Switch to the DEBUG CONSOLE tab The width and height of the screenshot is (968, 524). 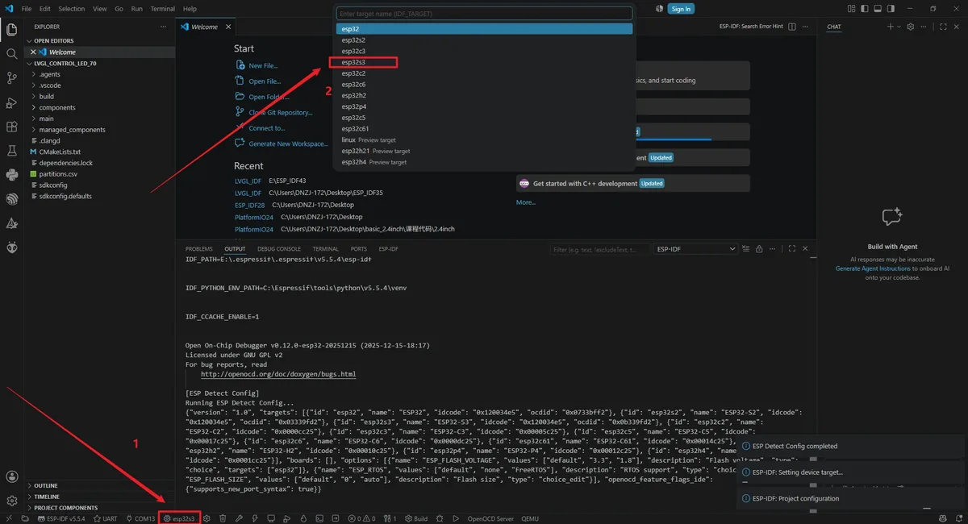click(x=279, y=249)
